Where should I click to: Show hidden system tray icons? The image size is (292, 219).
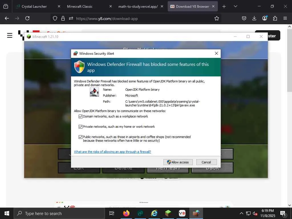241,213
